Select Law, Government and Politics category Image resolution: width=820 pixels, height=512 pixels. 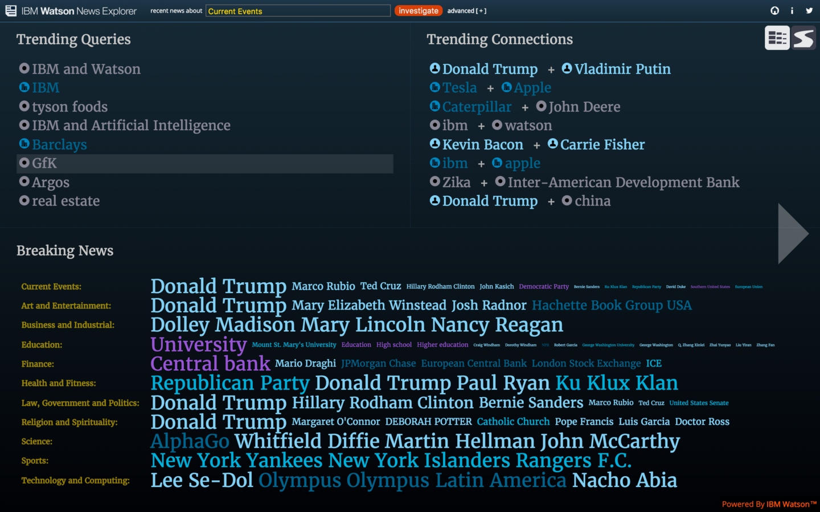[x=80, y=403]
